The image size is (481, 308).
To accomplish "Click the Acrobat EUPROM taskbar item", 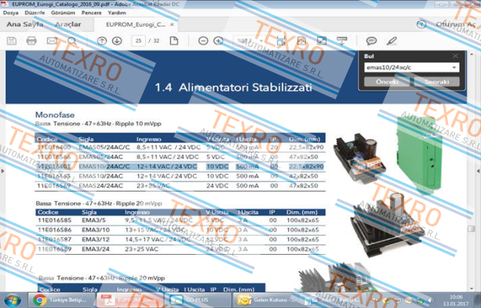I will (x=130, y=300).
